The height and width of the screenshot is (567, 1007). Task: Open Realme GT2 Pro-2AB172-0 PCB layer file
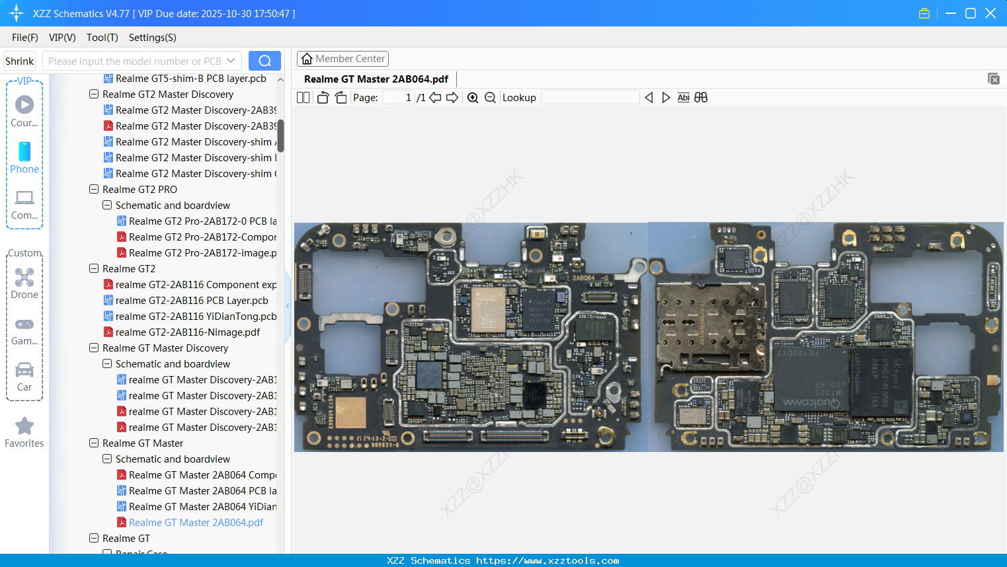[202, 221]
